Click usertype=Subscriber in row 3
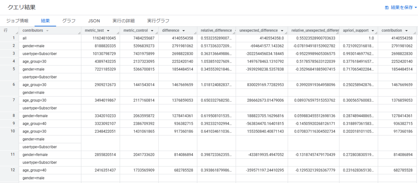The image size is (418, 183). pos(39,53)
